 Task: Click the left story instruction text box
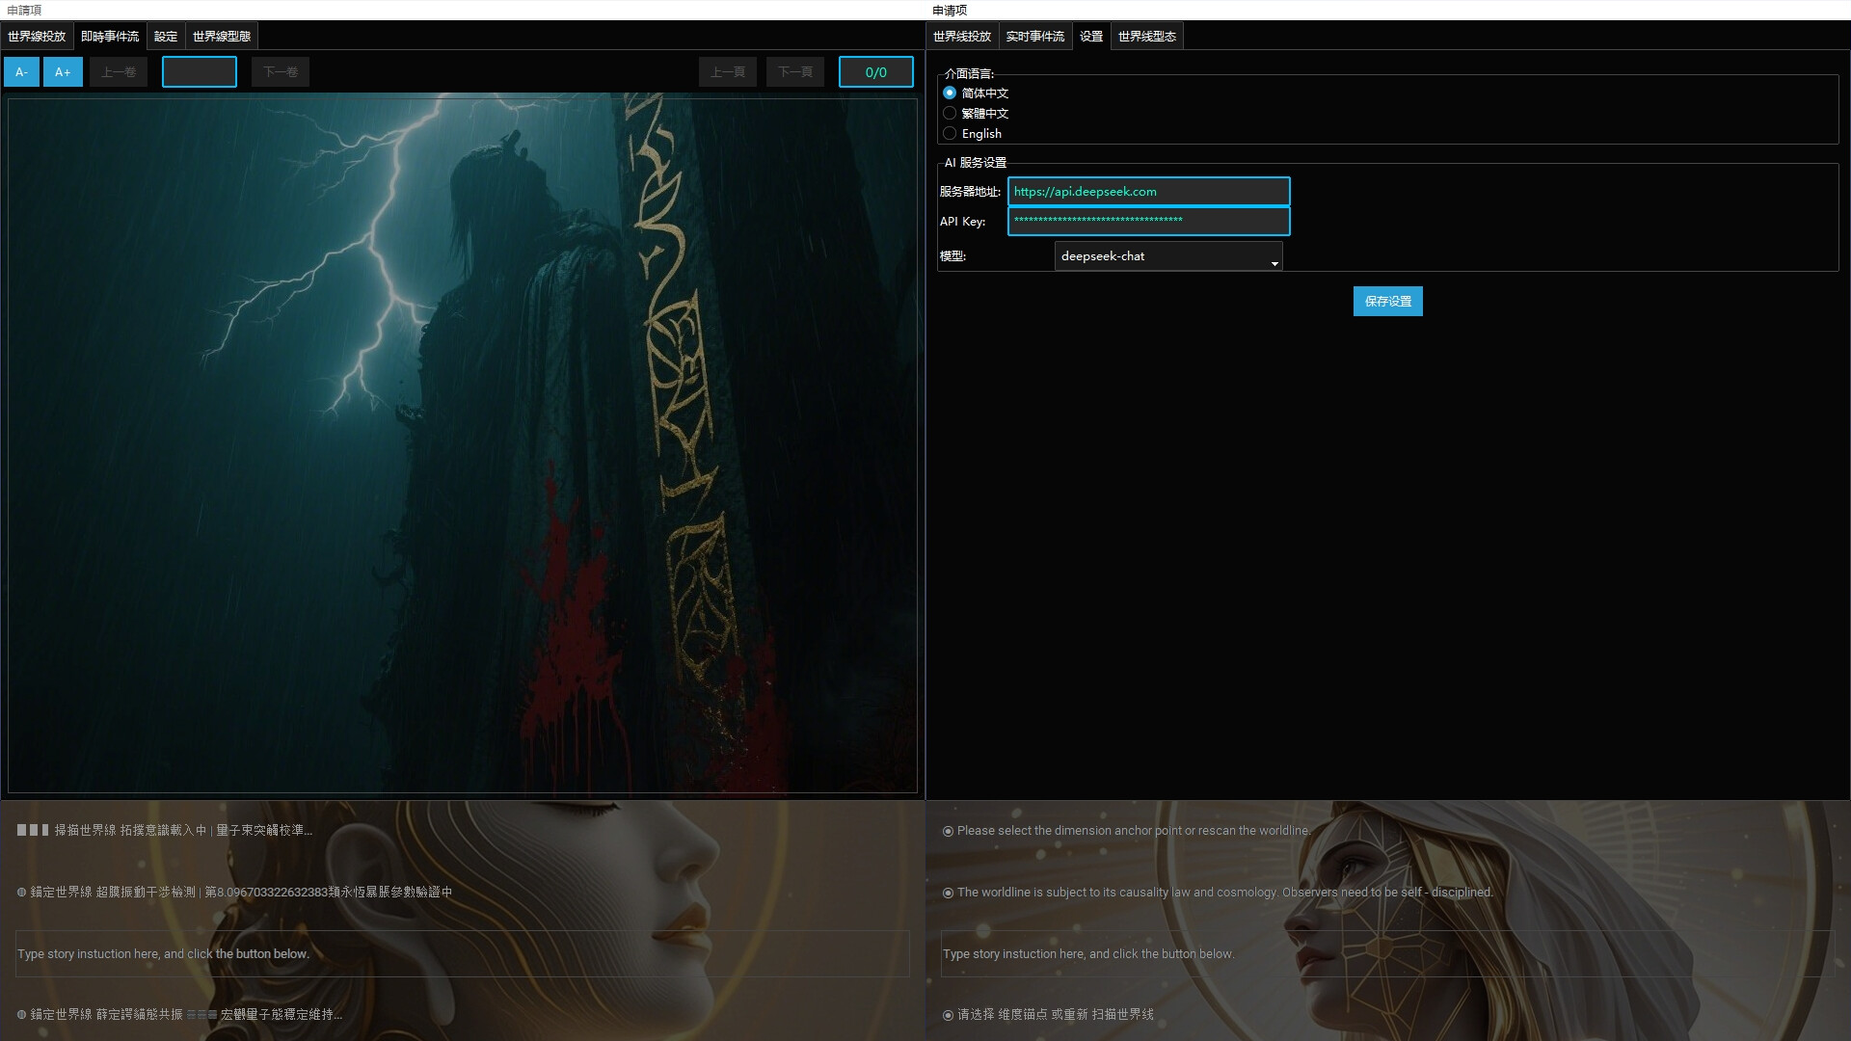pos(462,953)
